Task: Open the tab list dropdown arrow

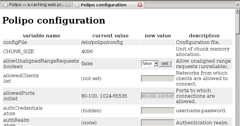Action: pos(238,5)
